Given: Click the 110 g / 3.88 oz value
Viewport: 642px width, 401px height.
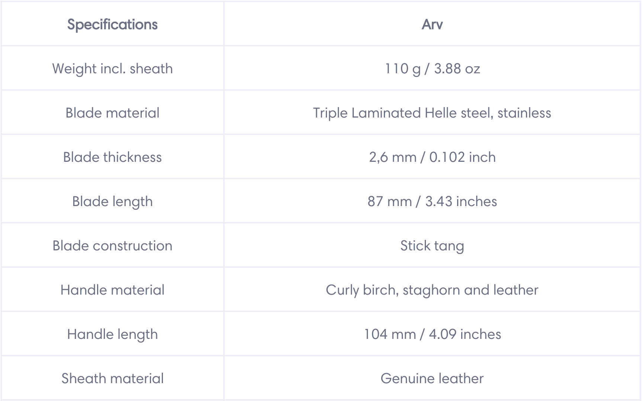Looking at the screenshot, I should click(x=432, y=69).
